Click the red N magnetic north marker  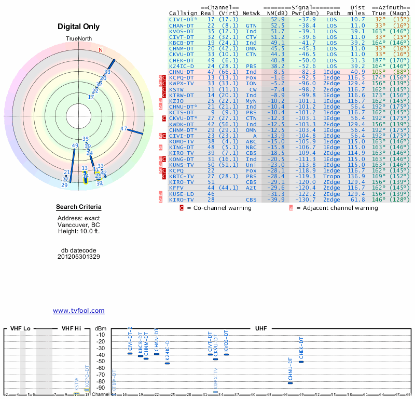(x=101, y=50)
